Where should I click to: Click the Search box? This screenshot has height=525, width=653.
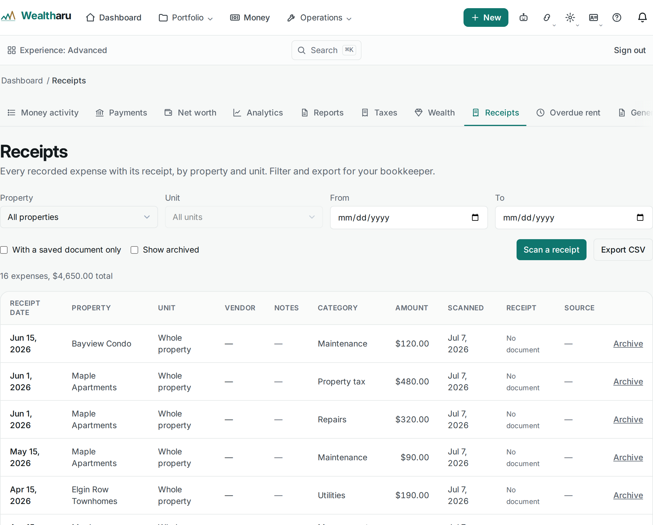click(x=326, y=50)
